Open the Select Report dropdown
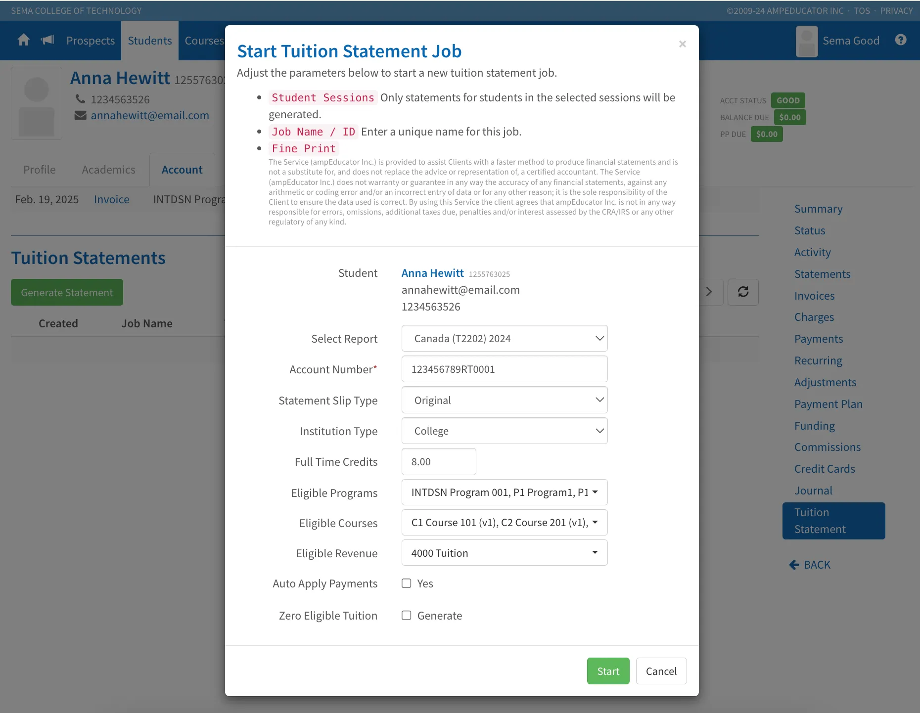This screenshot has height=713, width=920. coord(505,338)
